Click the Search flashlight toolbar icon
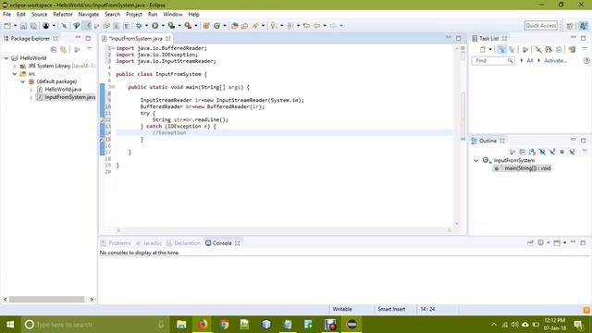This screenshot has width=592, height=333. (x=255, y=26)
